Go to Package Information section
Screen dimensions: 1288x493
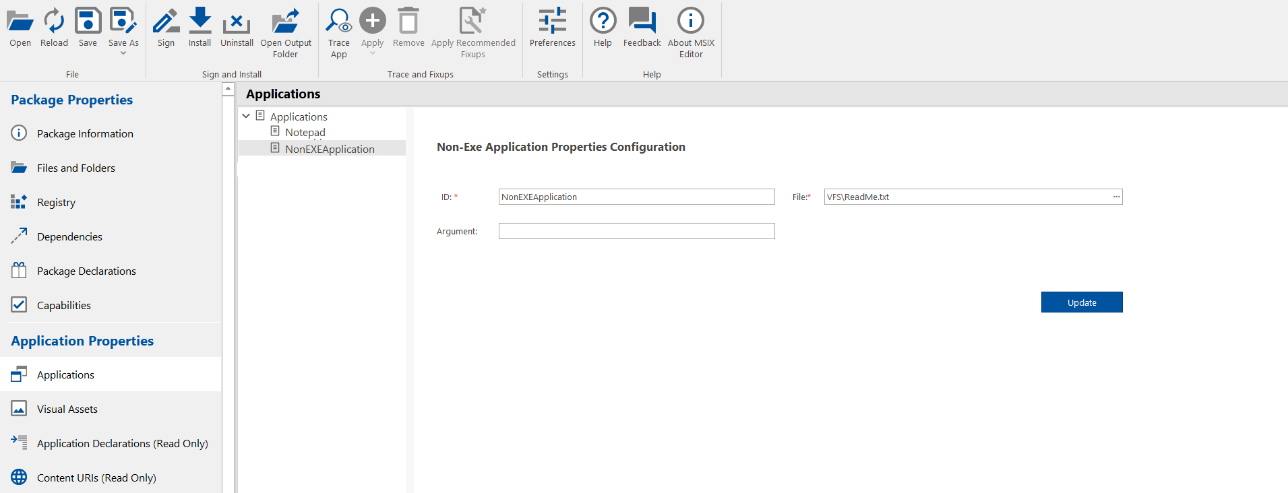85,133
